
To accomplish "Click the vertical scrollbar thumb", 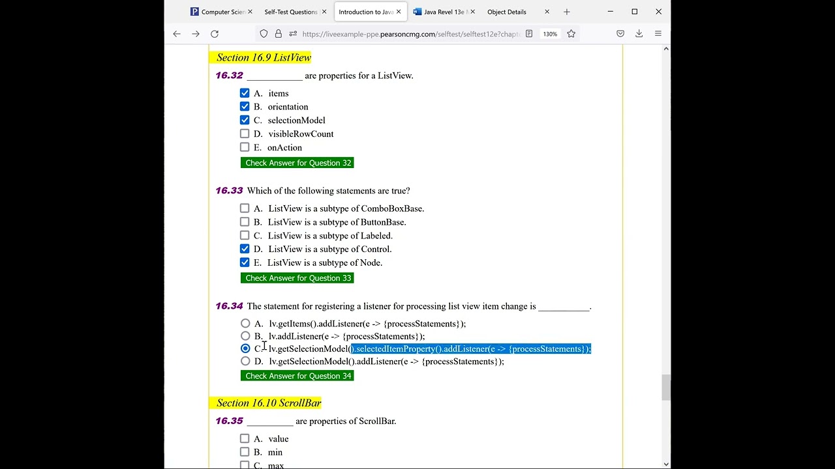I will (x=665, y=388).
